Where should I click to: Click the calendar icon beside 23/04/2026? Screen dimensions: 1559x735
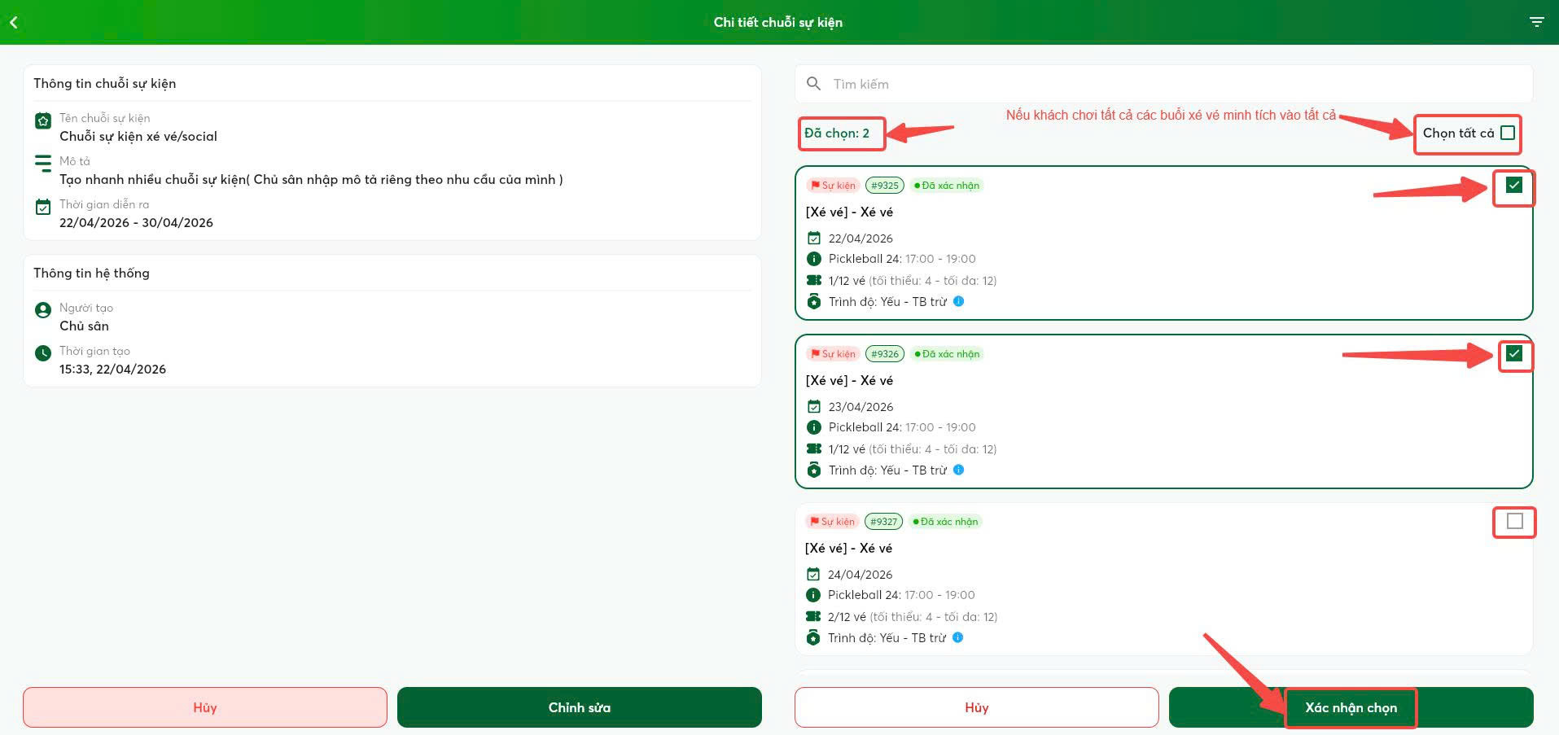[x=814, y=407]
